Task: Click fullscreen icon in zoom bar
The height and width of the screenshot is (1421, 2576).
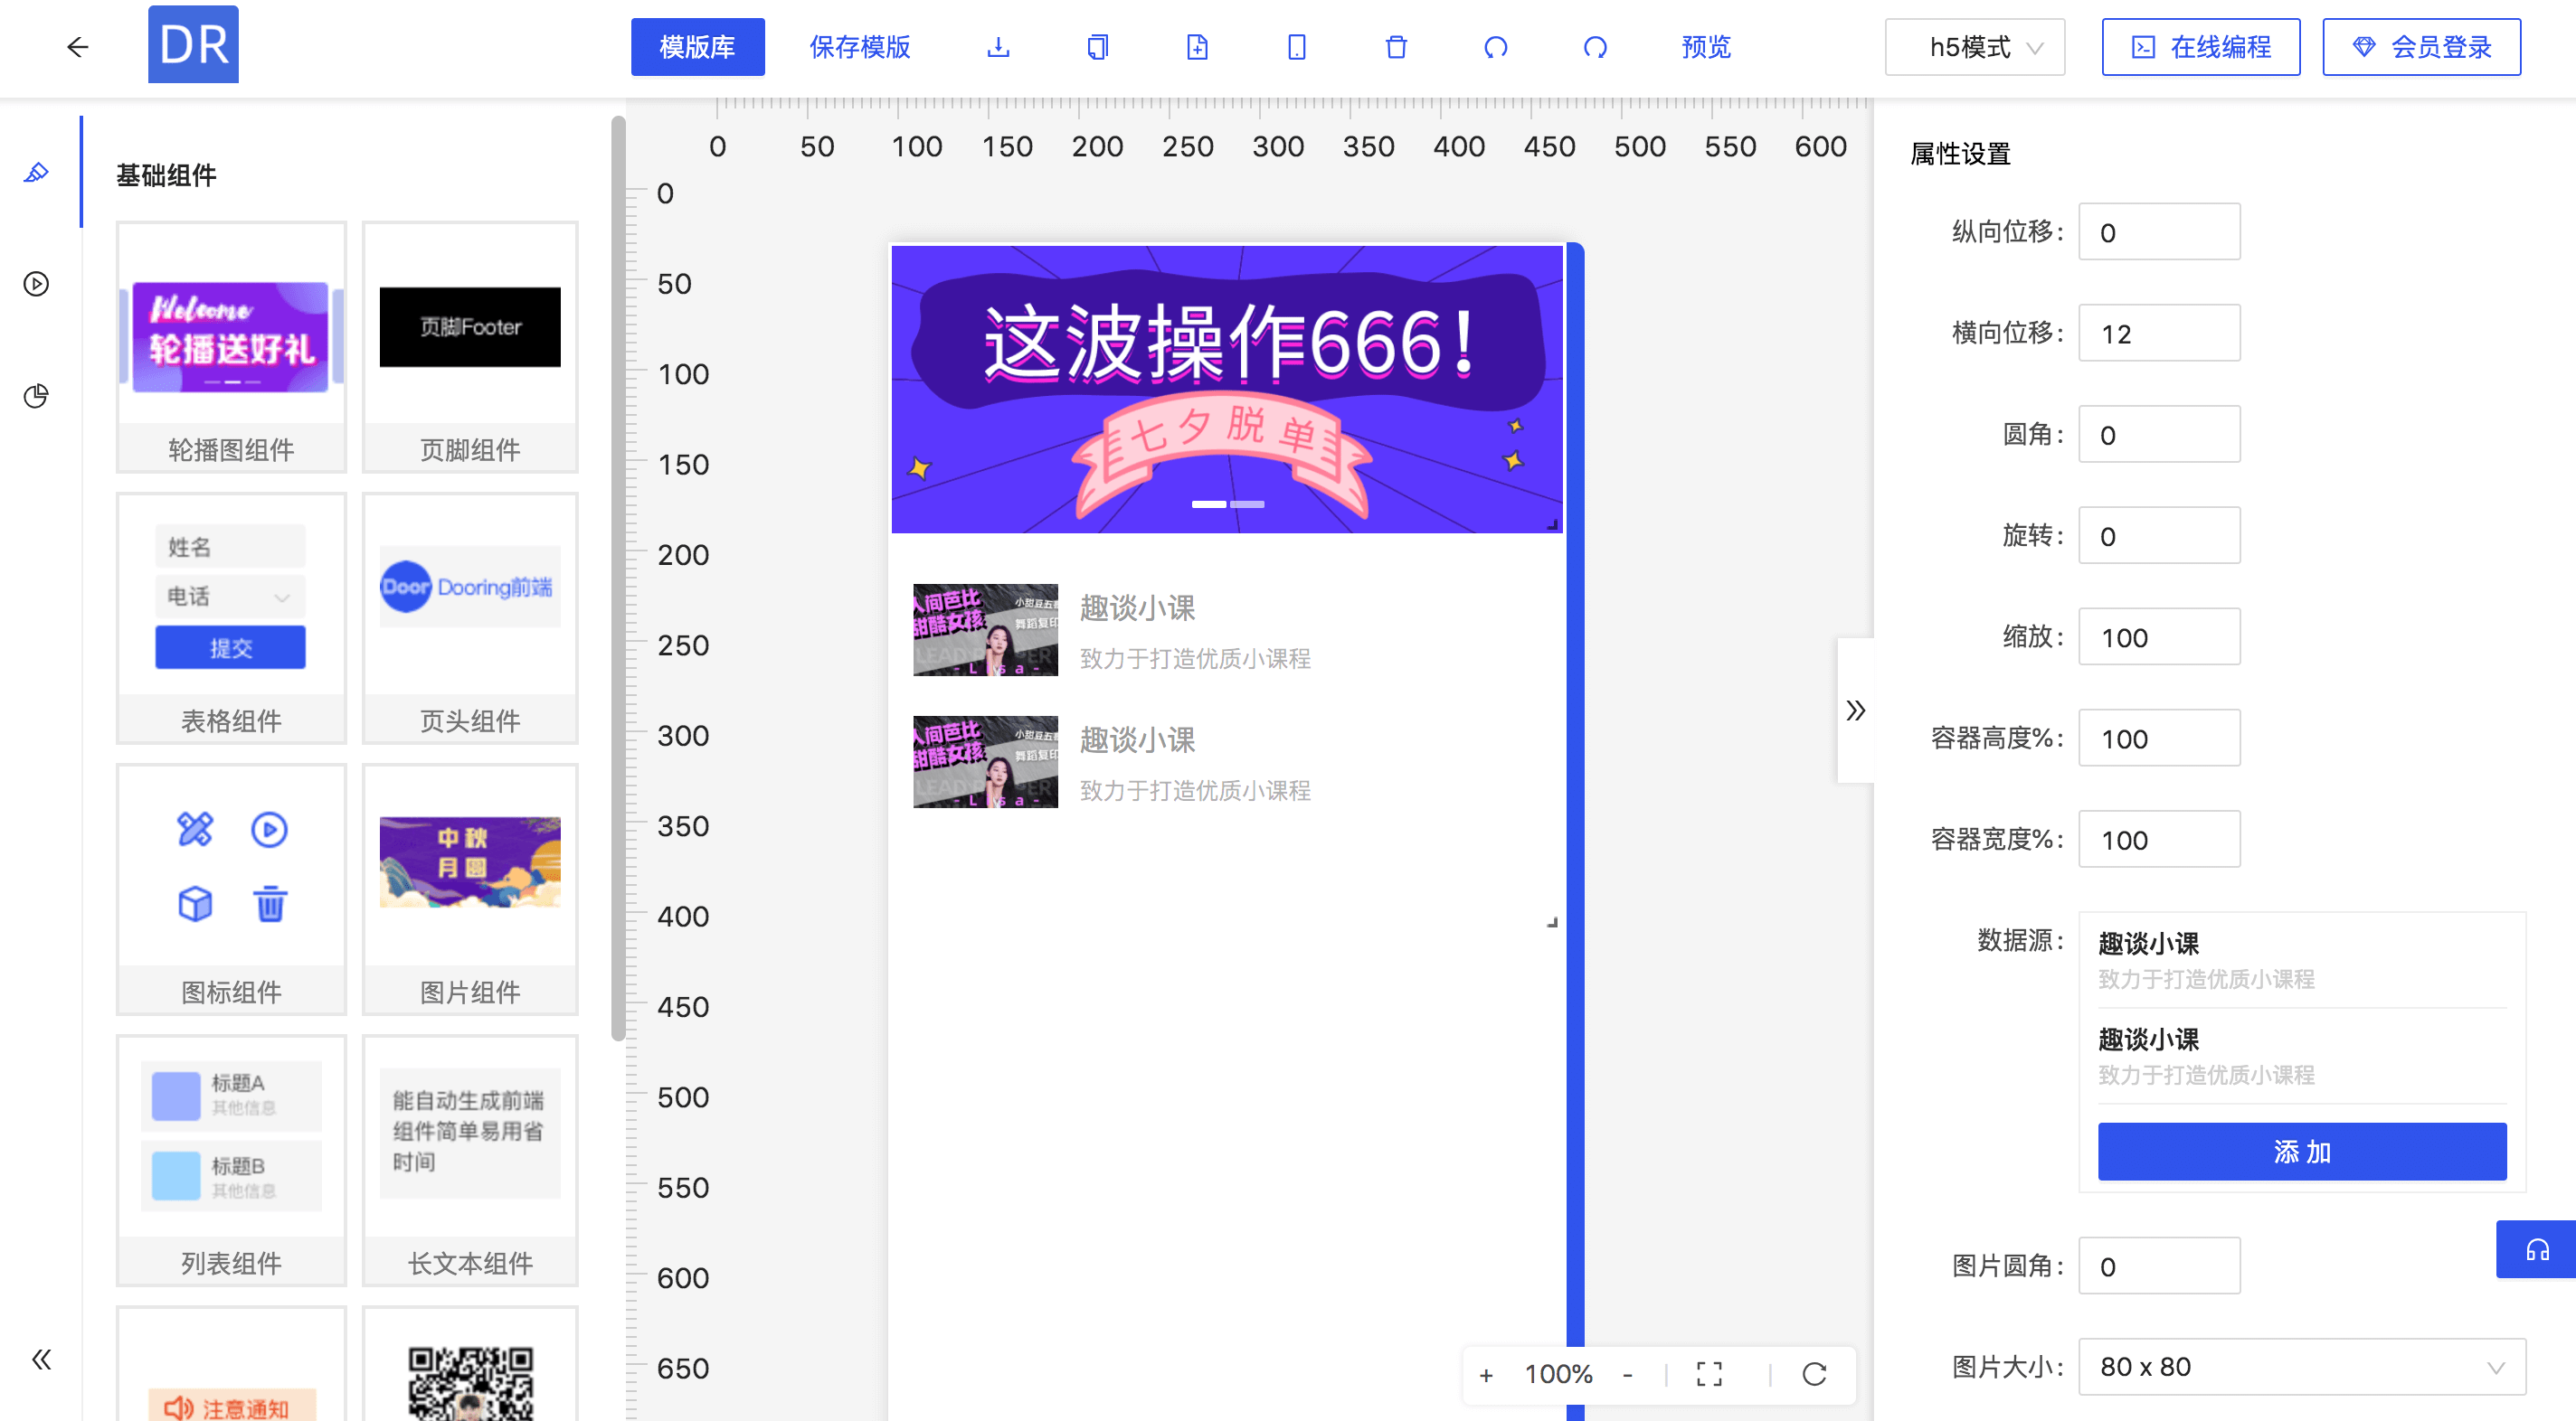Action: (x=1709, y=1374)
